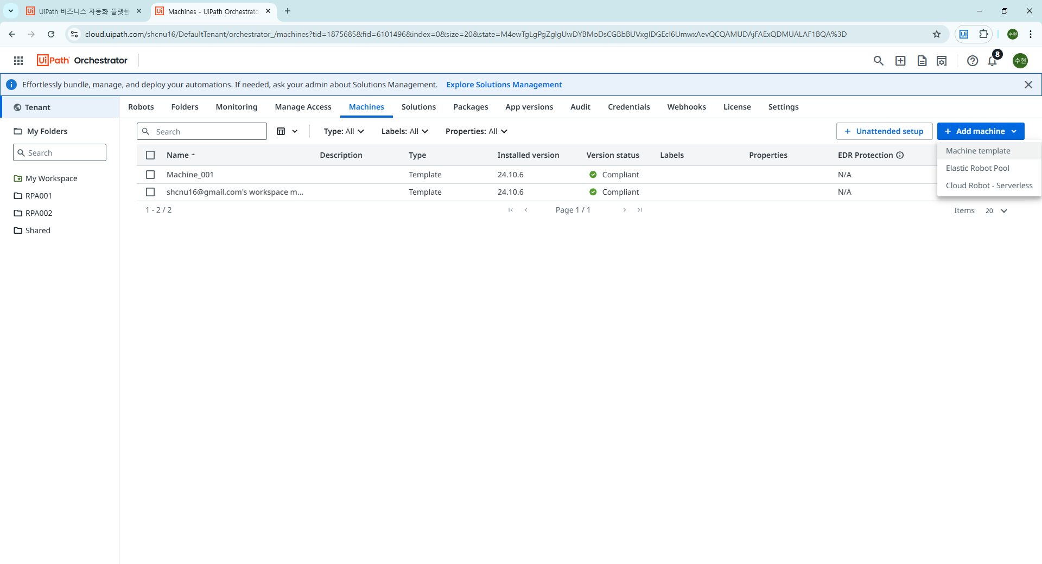Expand the Type: All filter
Image resolution: width=1042 pixels, height=564 pixels.
pos(344,131)
